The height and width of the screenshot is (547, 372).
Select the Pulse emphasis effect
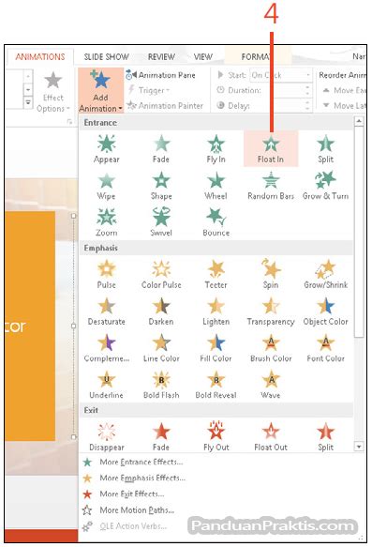point(106,275)
